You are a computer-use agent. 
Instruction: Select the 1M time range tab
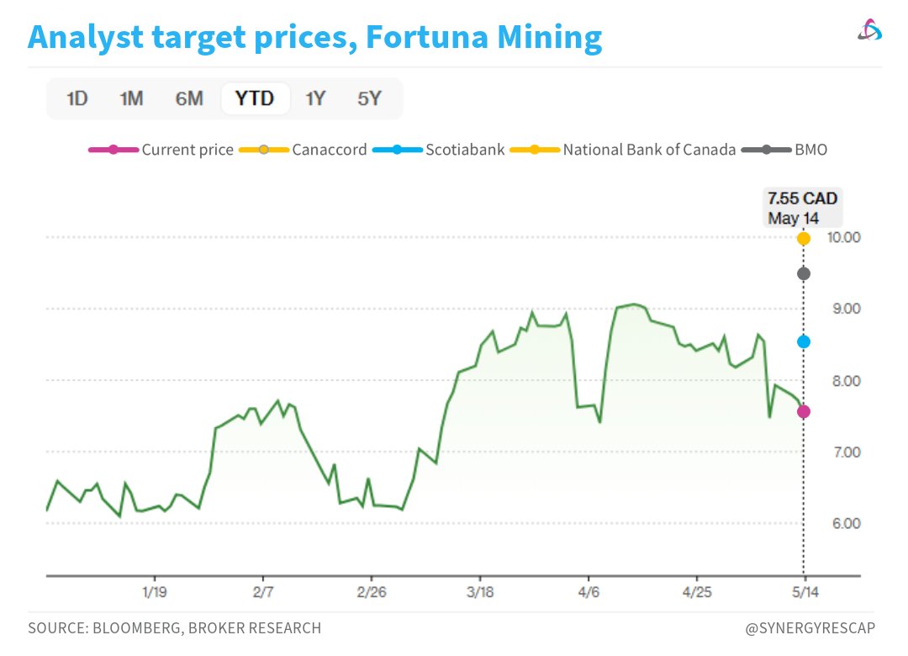coord(131,98)
